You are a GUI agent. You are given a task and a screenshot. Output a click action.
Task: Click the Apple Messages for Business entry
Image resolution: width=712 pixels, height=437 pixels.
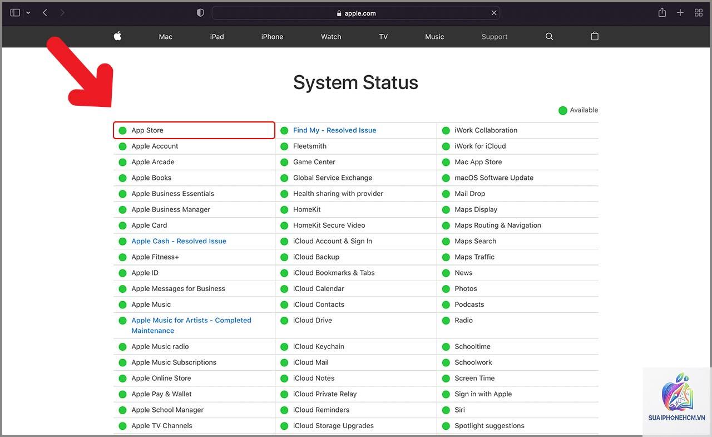[x=178, y=288]
